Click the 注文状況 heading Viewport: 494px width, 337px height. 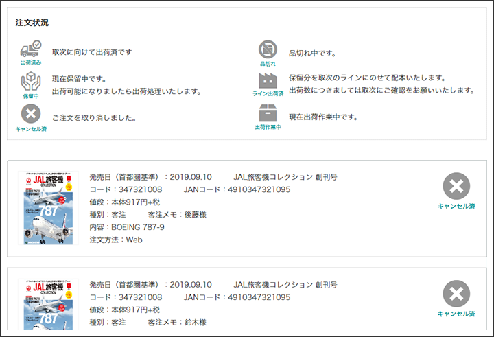(32, 23)
